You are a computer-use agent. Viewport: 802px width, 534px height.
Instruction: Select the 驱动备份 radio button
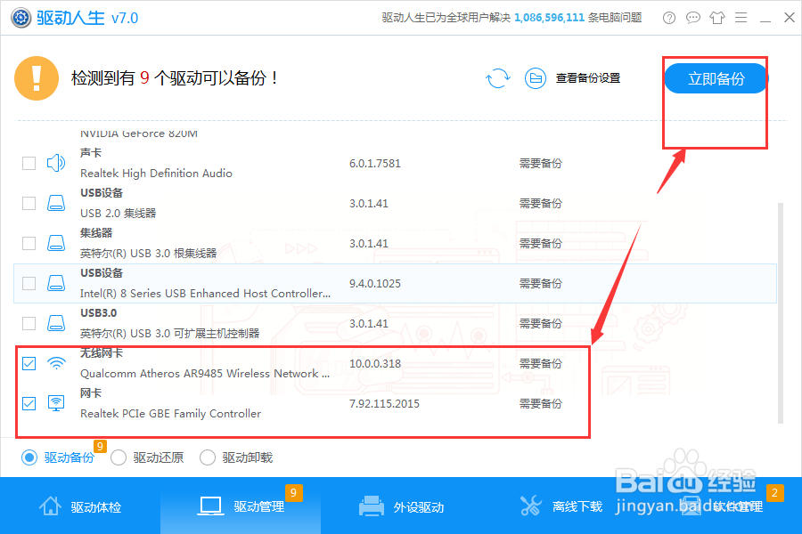(x=29, y=457)
